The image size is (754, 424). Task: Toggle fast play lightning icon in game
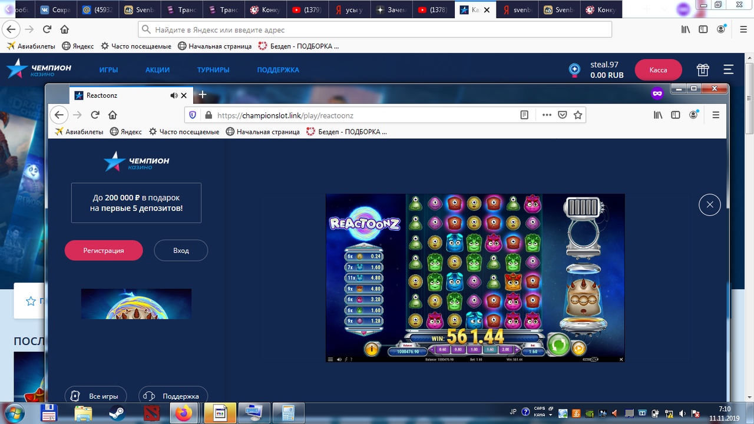click(x=345, y=359)
